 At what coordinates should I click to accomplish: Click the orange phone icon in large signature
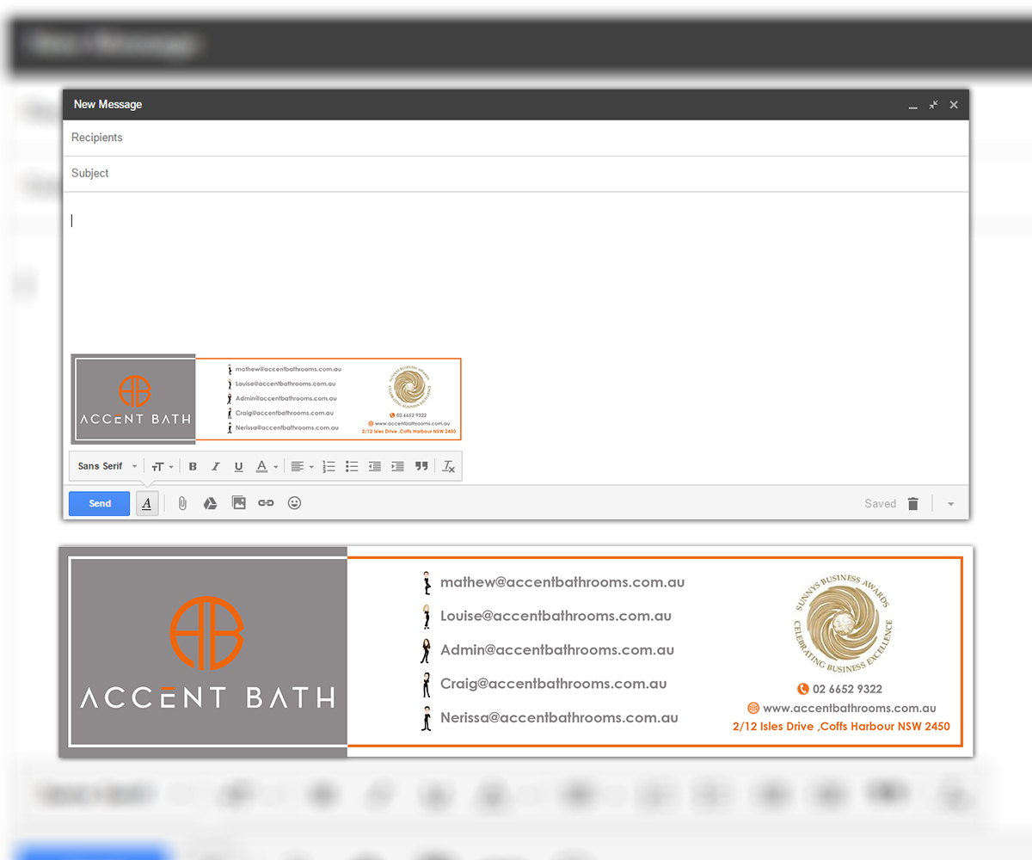point(803,689)
